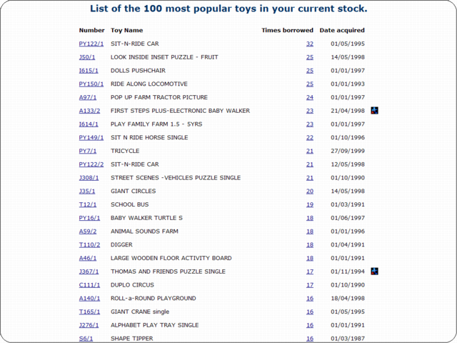Click times borrowed 21 for STREET SCENES puzzle

[310, 178]
